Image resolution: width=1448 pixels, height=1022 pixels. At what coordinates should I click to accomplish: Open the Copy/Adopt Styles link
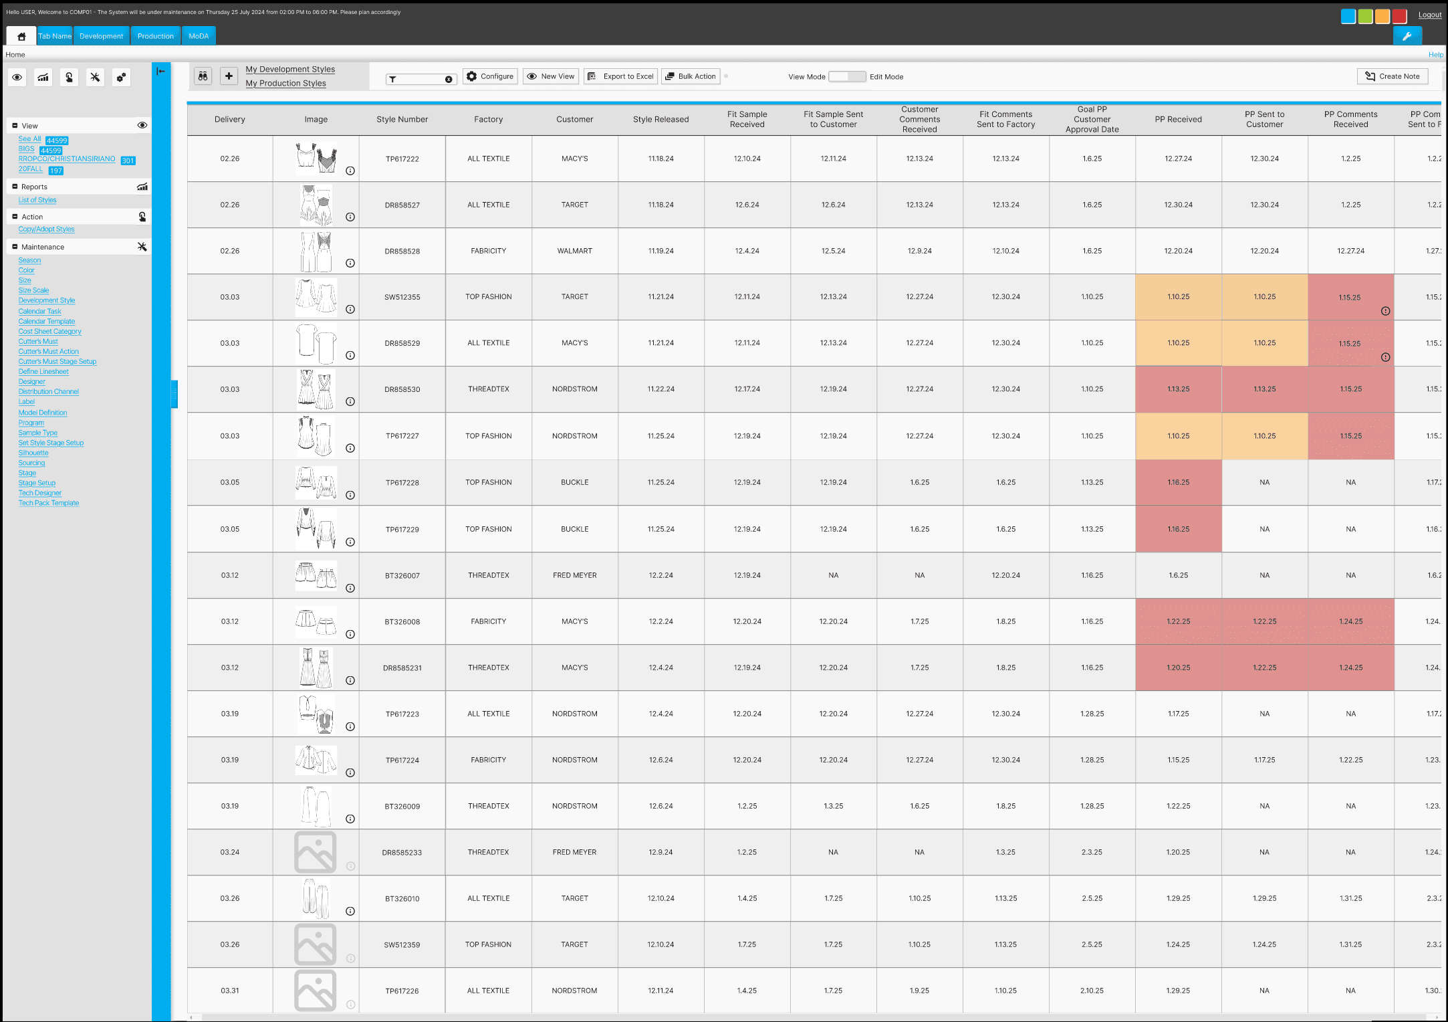click(x=46, y=229)
